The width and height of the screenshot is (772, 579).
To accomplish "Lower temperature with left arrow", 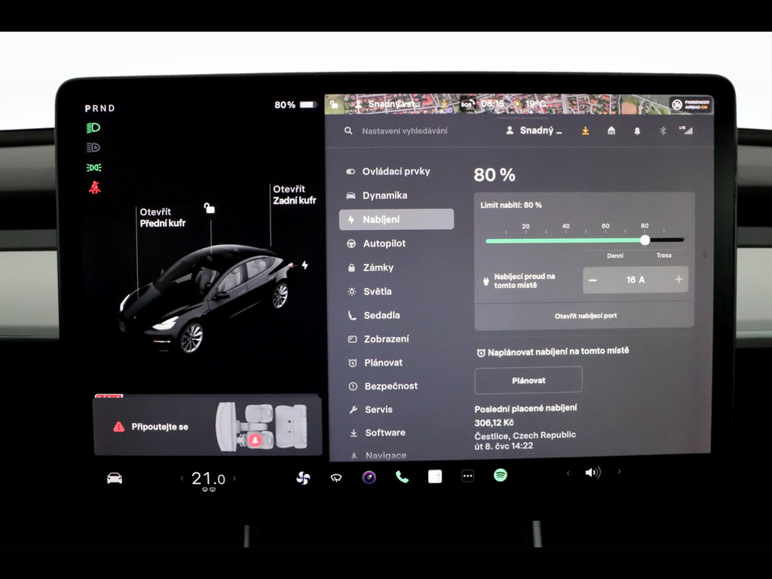I will tap(182, 478).
